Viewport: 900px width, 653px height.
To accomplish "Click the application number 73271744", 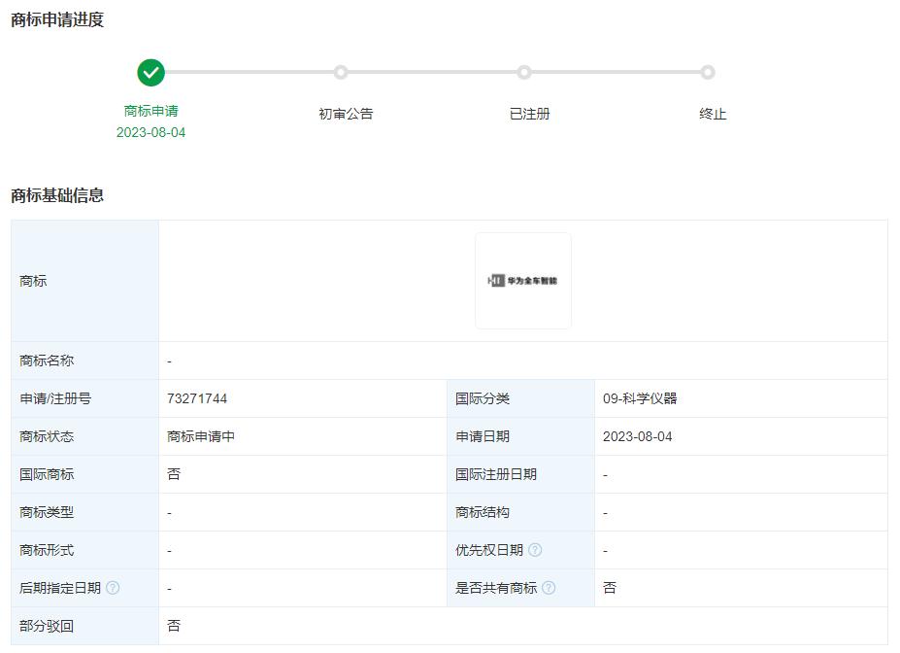I will point(197,398).
